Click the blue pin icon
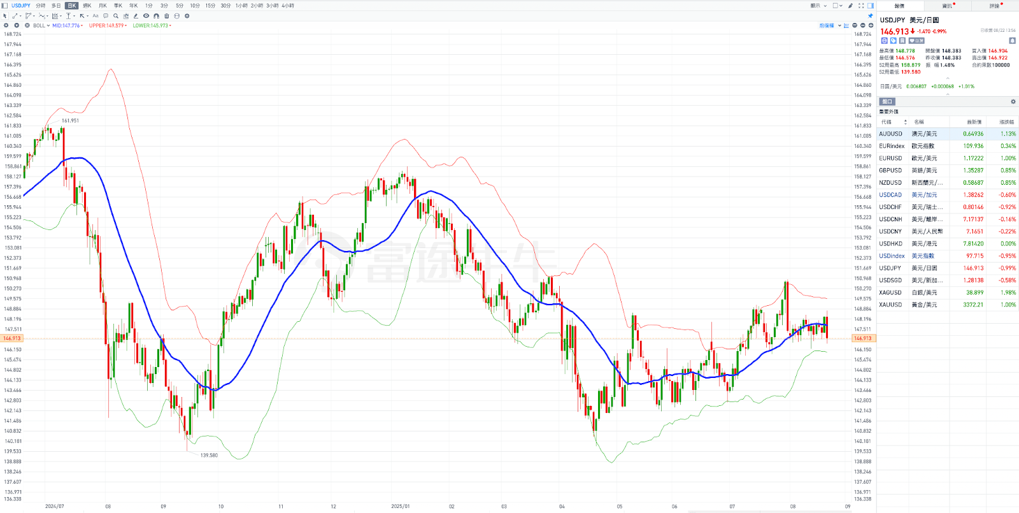Screen dimensions: 1019x513 pos(870,16)
